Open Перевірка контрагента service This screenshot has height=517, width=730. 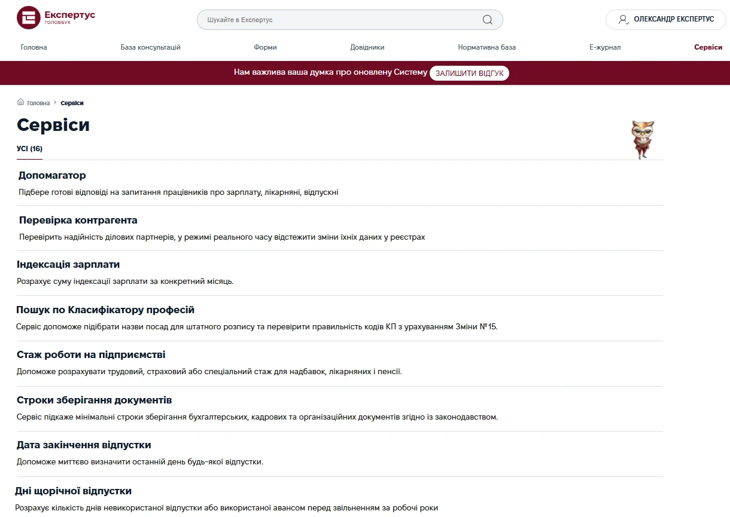[x=78, y=221]
